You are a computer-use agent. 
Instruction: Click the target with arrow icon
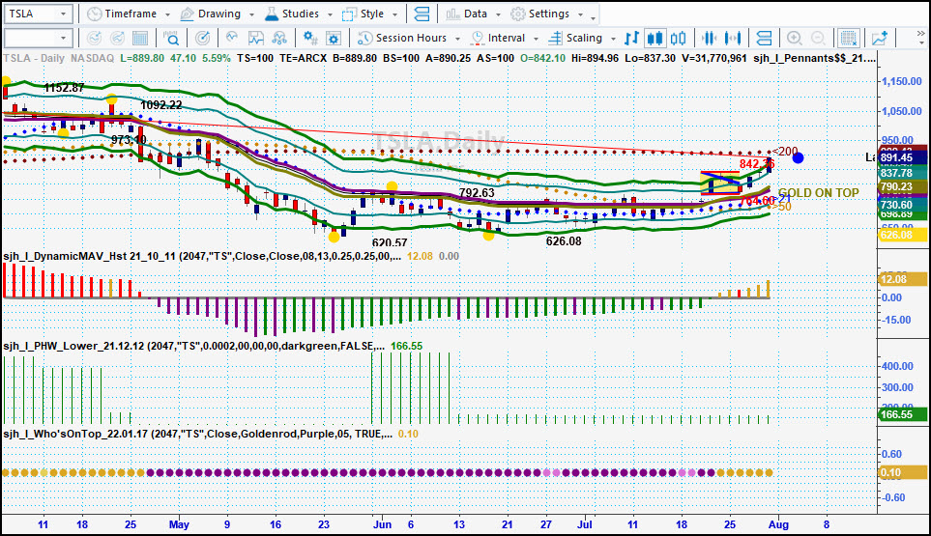[202, 39]
